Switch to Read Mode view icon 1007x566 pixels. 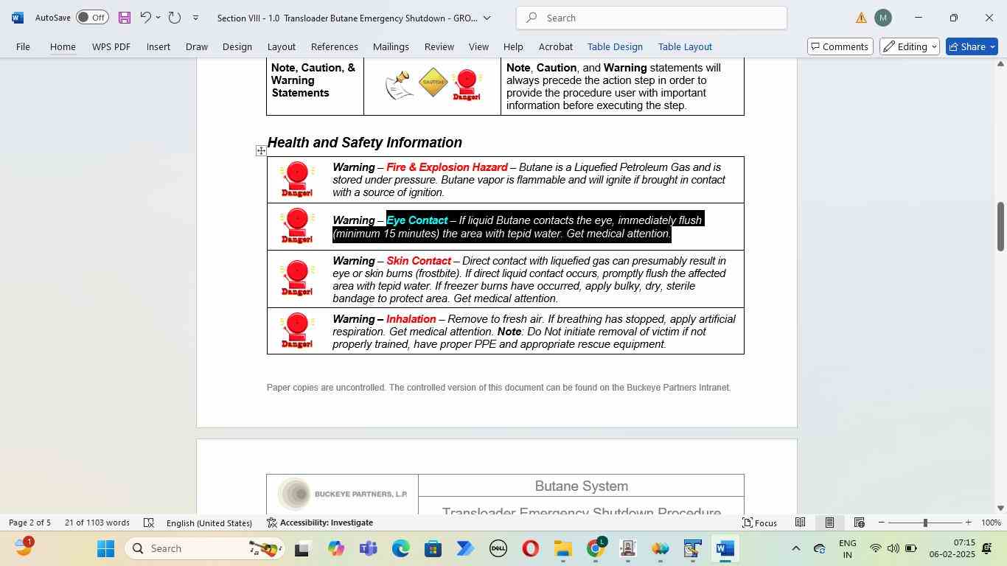800,523
